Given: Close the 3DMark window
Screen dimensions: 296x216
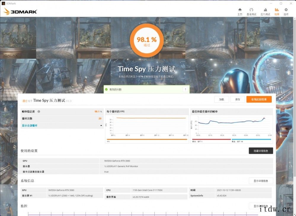Looking at the screenshot, I should [291, 3].
